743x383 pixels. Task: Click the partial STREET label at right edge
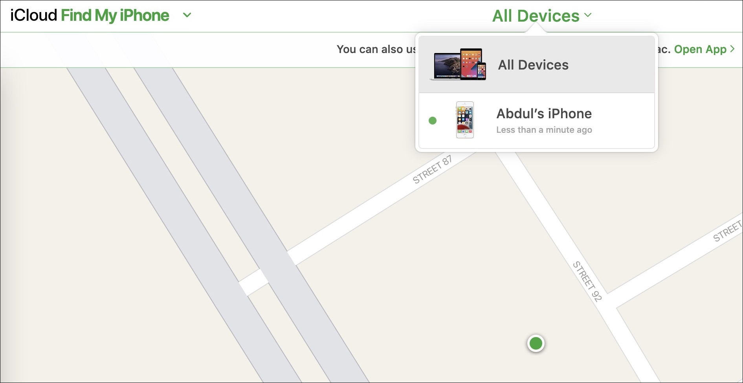(x=727, y=231)
